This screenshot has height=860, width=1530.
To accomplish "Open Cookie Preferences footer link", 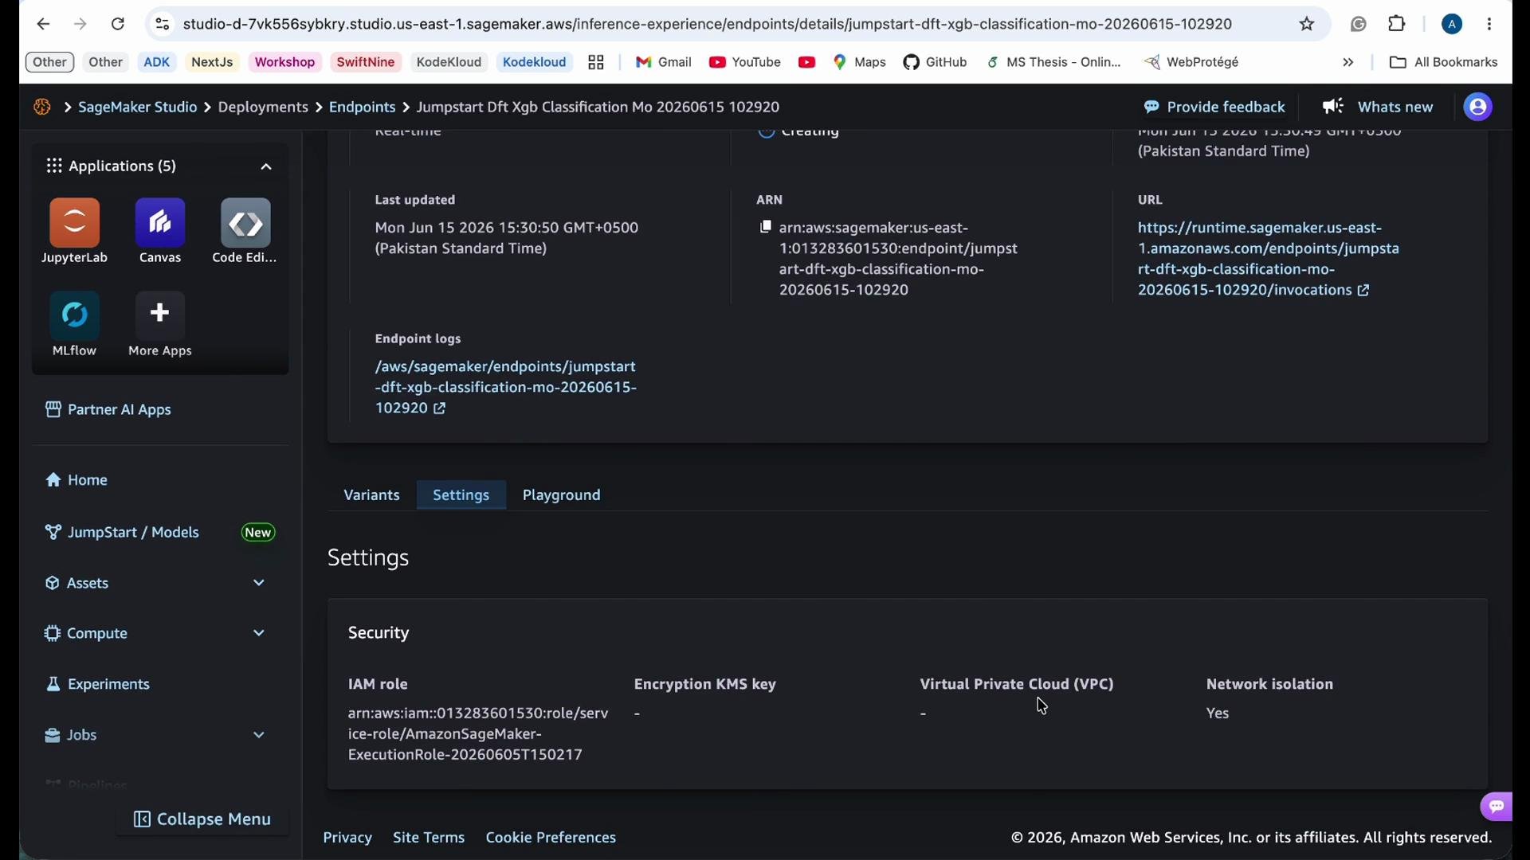I will pos(551,838).
